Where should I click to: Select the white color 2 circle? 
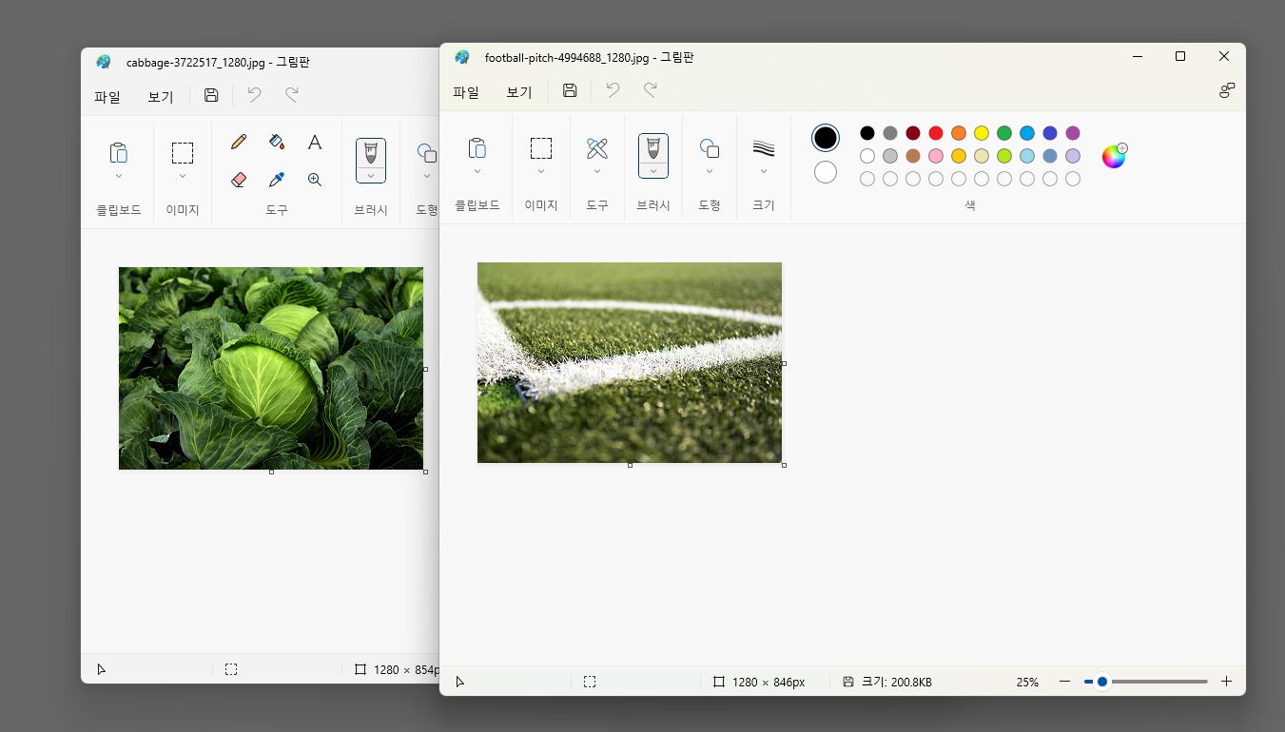point(826,172)
